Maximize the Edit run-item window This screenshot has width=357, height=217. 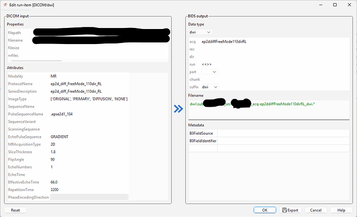[335, 5]
